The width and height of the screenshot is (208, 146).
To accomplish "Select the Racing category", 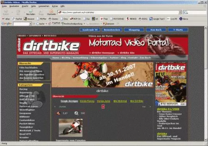I will 23,89.
